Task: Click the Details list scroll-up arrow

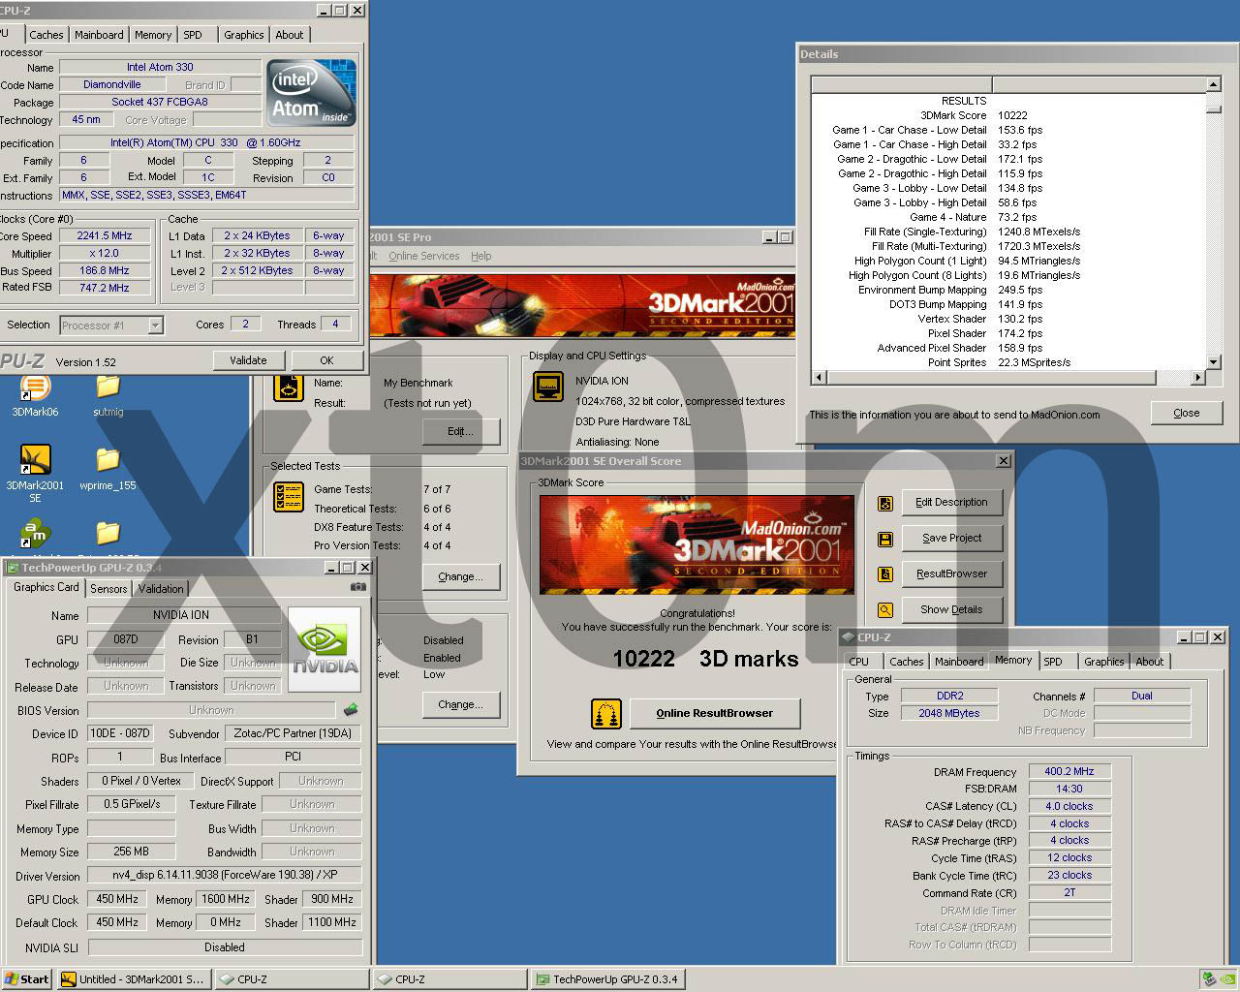Action: 1213,85
